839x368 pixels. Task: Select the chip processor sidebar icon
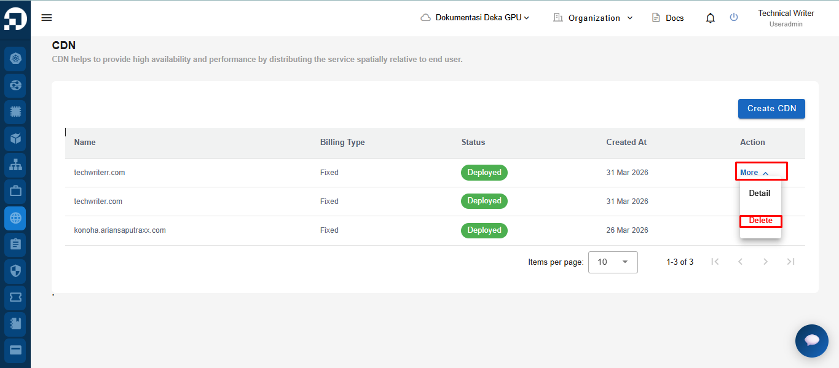tap(15, 112)
